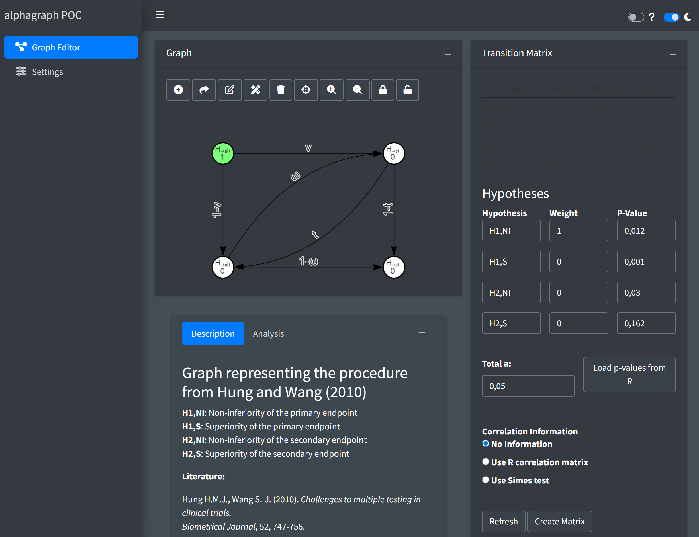Select the green H1(ni) graph node

(223, 153)
